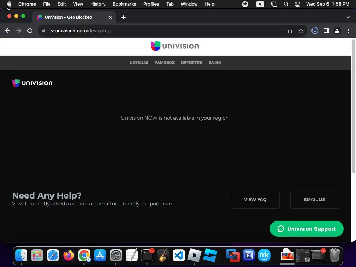
Task: Open TextEdit from the dock
Action: tap(131, 255)
